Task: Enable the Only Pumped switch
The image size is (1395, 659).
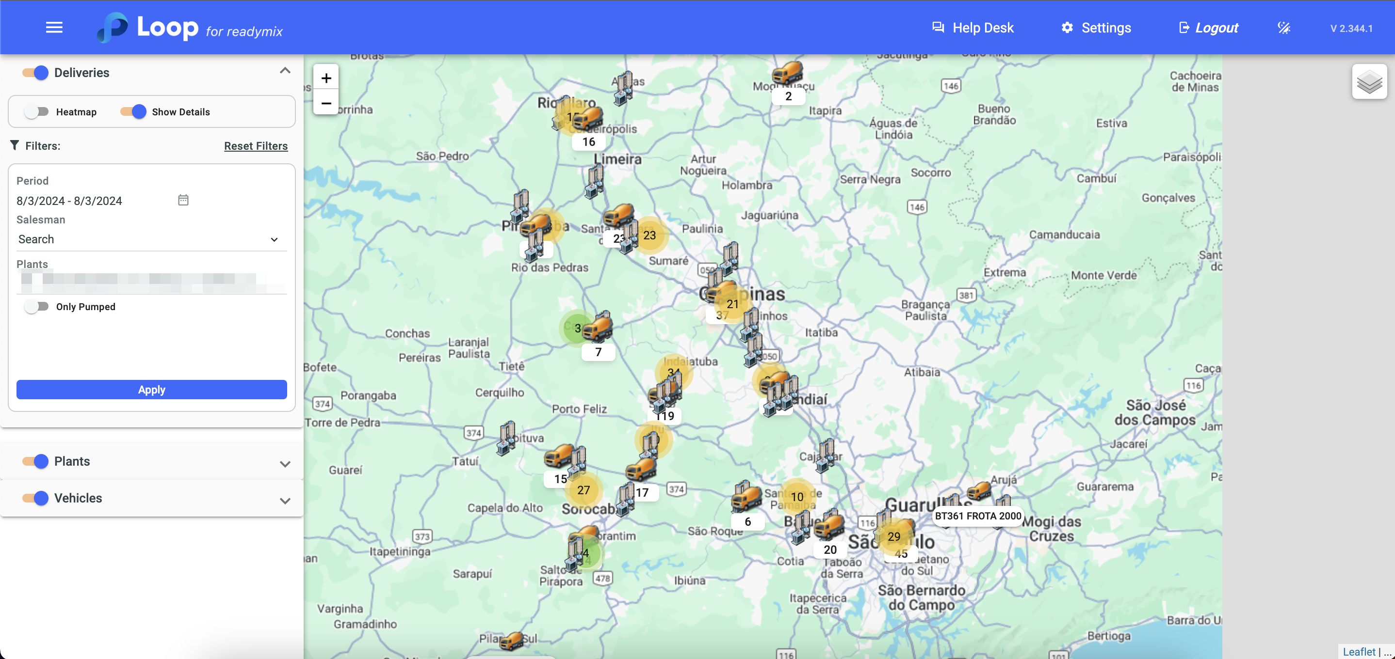Action: click(37, 307)
